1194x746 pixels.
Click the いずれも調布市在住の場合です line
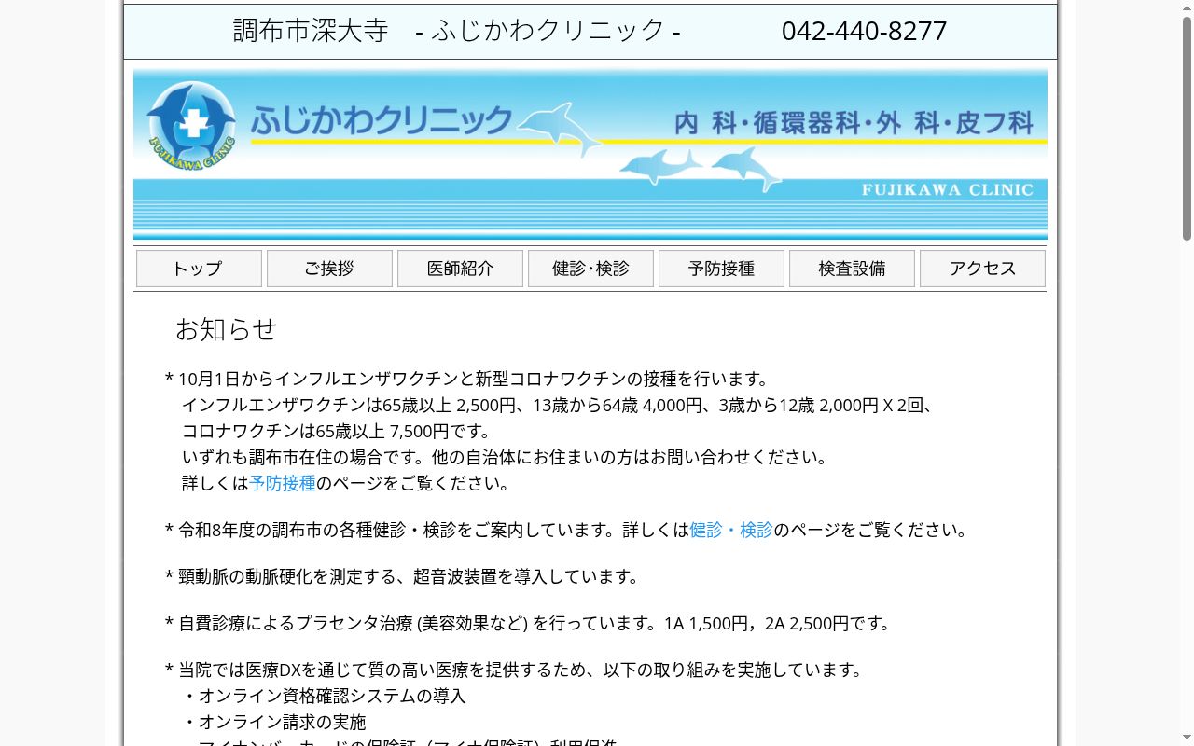[x=507, y=457]
